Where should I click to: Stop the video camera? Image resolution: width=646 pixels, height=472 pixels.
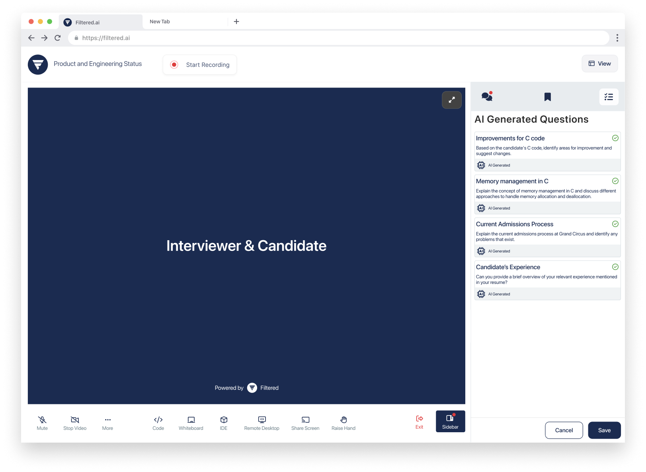click(x=75, y=423)
